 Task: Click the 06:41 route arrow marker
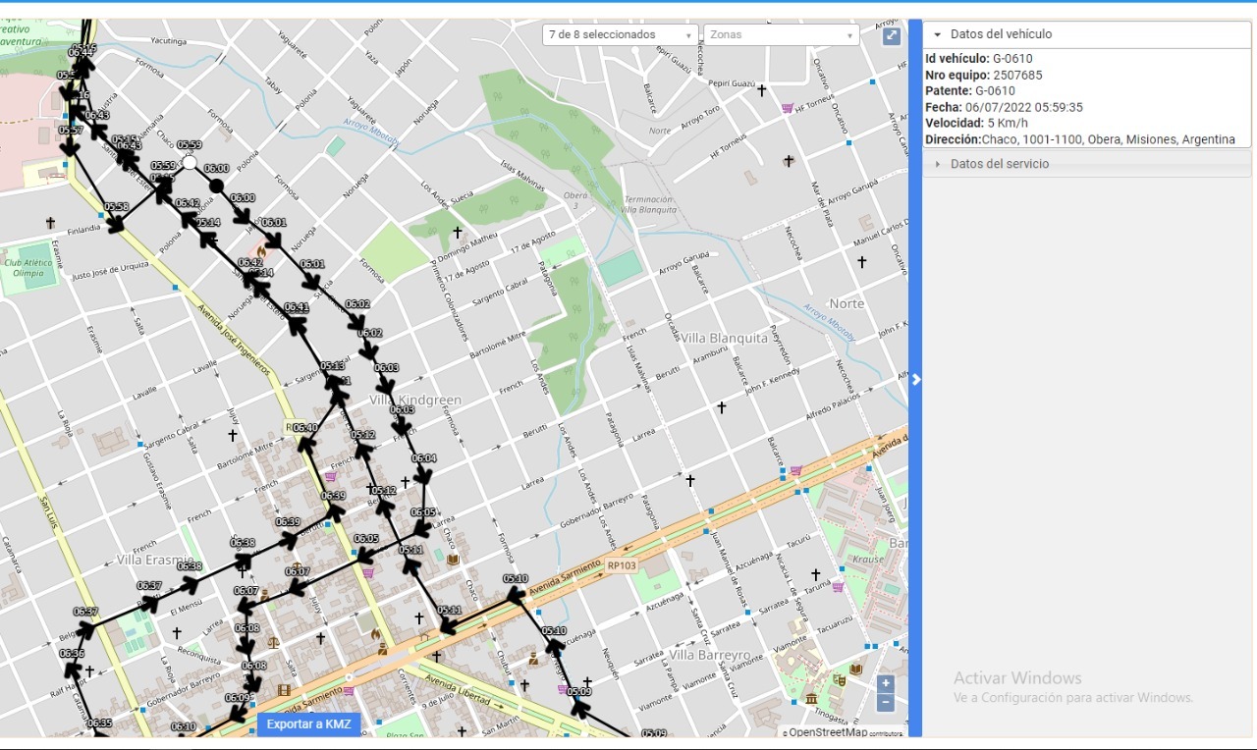point(297,324)
